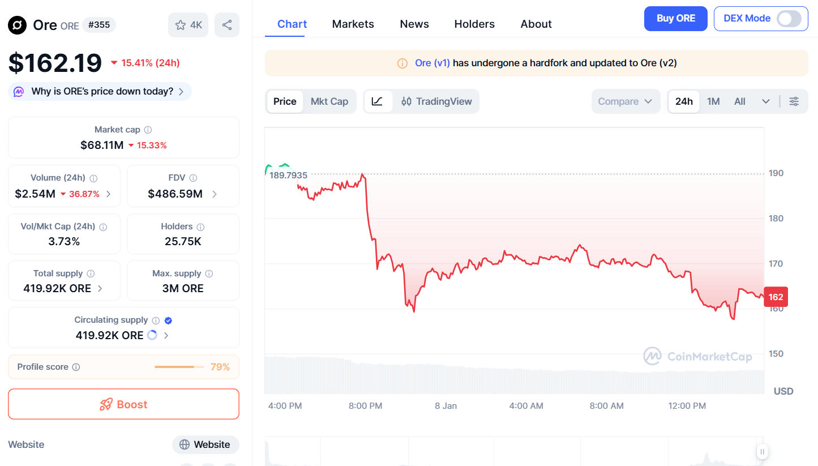Image resolution: width=818 pixels, height=466 pixels.
Task: Add Ore to watchlist with star button
Action: (189, 25)
